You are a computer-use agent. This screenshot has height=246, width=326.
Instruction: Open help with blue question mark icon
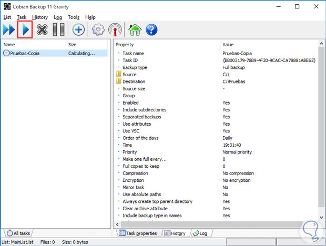tap(151, 30)
